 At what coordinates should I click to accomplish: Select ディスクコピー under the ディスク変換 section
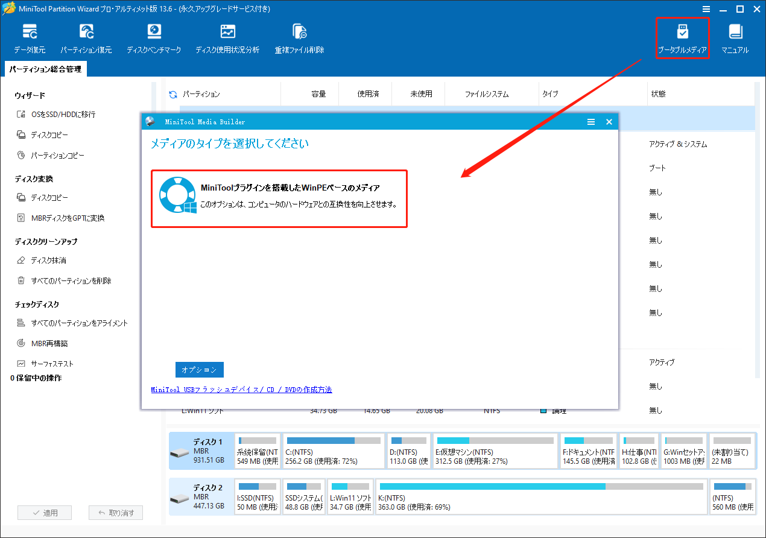click(42, 198)
